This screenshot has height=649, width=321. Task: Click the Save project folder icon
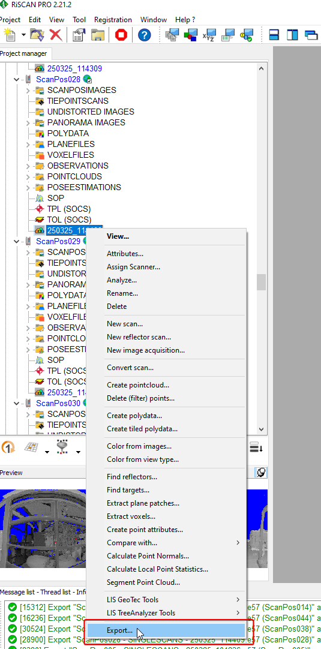point(98,35)
